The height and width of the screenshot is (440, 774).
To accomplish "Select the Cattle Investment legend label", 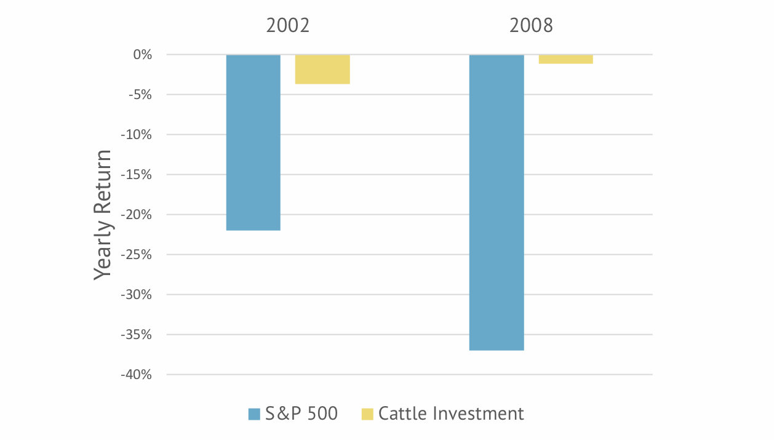I will coord(451,414).
